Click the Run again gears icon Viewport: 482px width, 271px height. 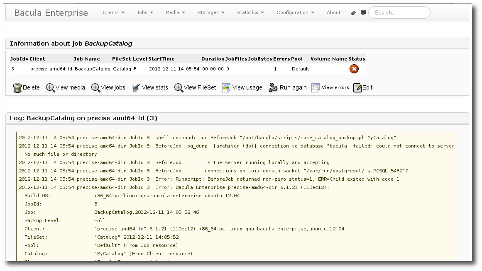pos(273,88)
